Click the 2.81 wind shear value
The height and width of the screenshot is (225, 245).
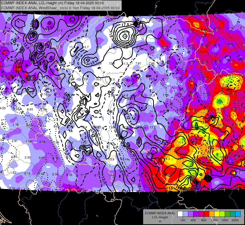(15, 141)
